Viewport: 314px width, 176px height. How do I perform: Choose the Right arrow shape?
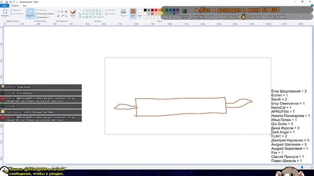tap(93, 14)
